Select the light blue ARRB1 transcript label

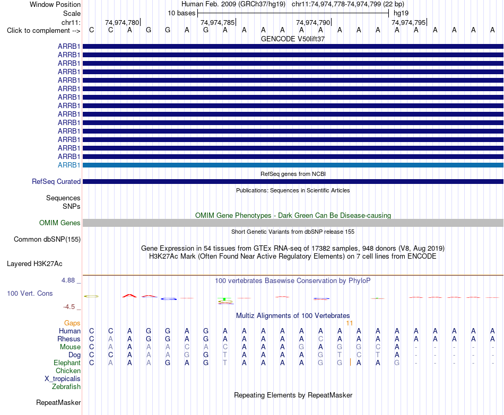(69, 165)
